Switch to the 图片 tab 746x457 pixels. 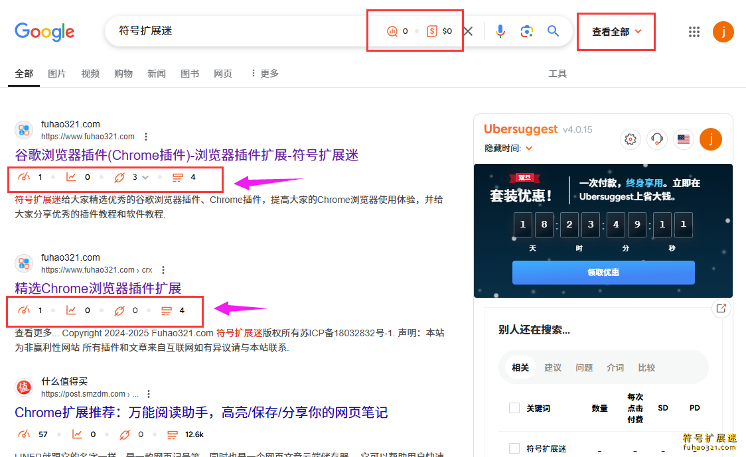(57, 74)
